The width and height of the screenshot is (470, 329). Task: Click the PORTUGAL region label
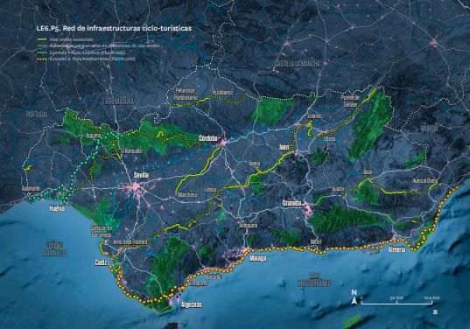[37, 115]
